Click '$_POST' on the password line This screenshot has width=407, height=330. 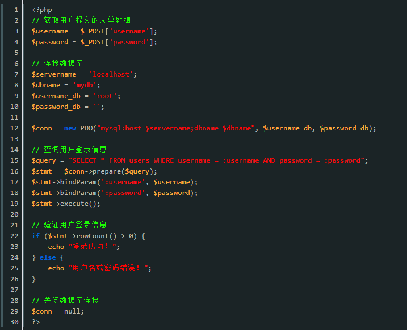93,42
